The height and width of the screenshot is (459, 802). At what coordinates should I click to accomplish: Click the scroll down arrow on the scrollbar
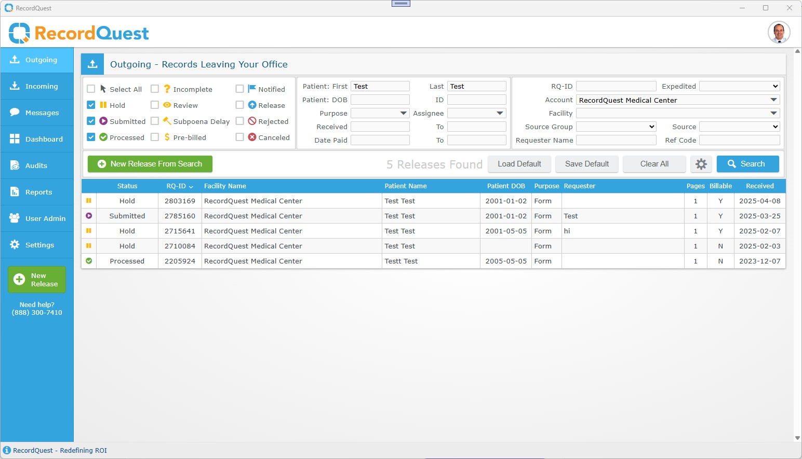point(798,438)
